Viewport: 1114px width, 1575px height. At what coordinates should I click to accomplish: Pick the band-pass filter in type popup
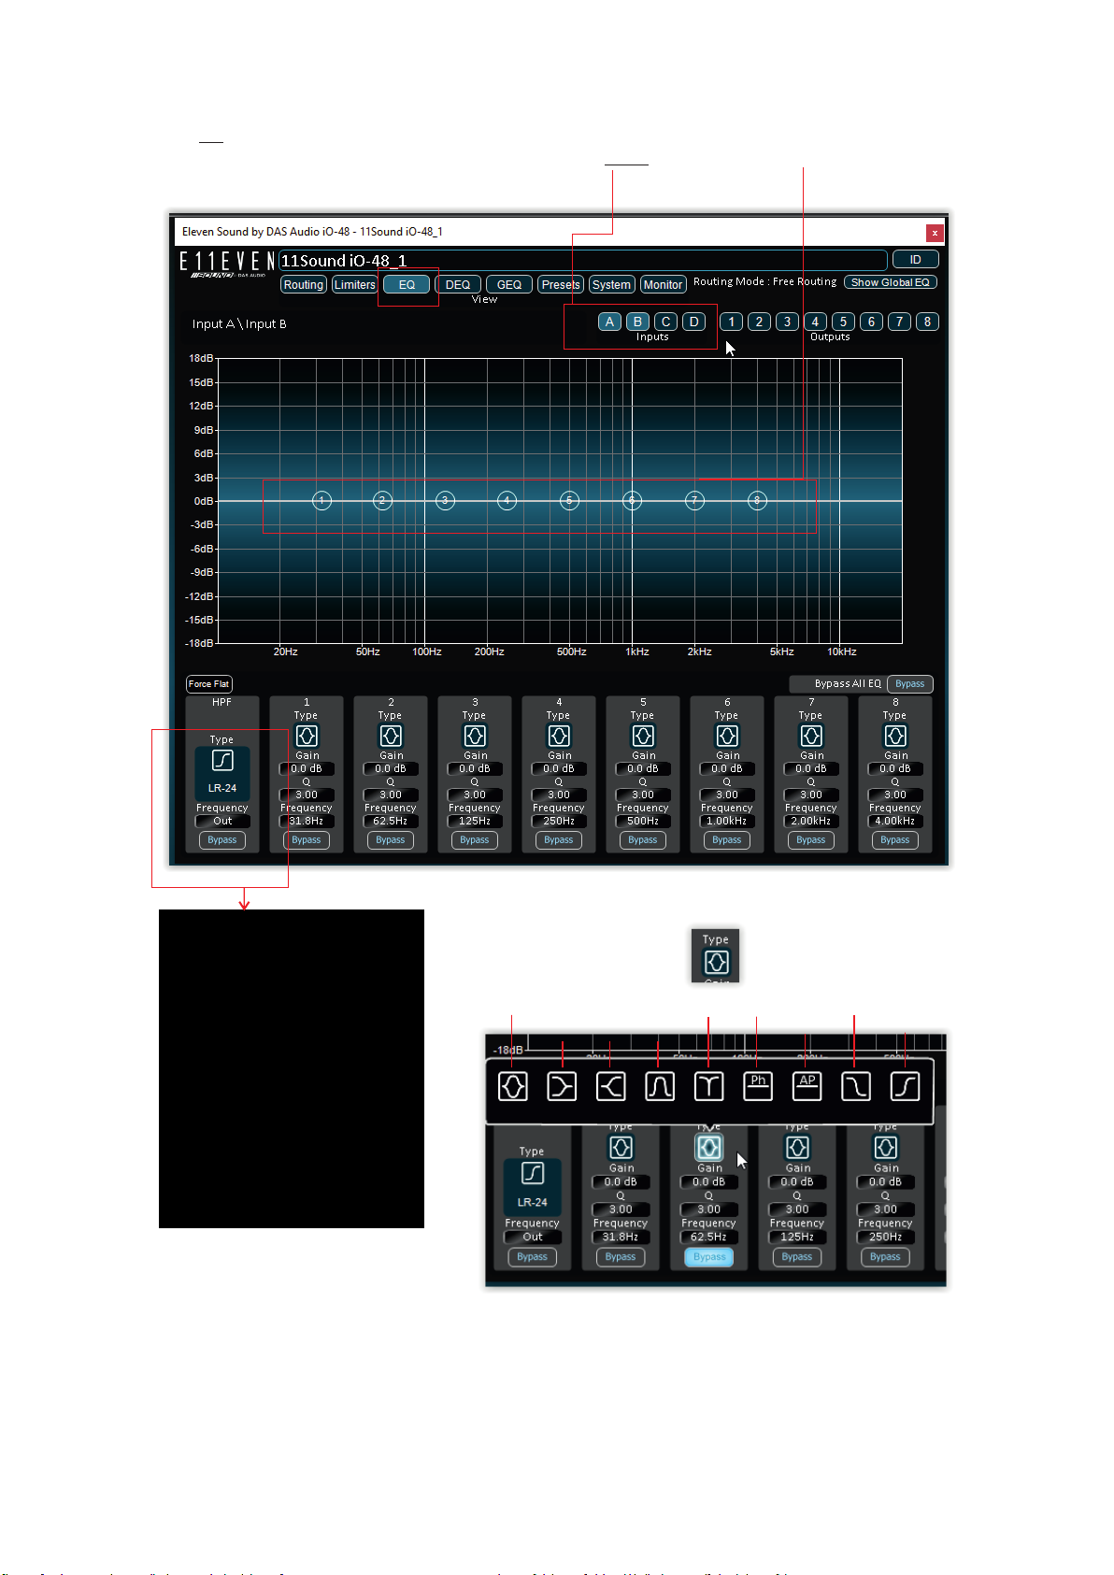[x=660, y=1086]
